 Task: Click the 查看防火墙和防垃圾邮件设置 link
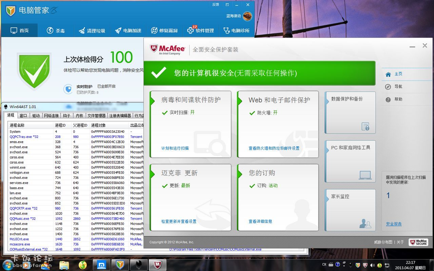(274, 148)
